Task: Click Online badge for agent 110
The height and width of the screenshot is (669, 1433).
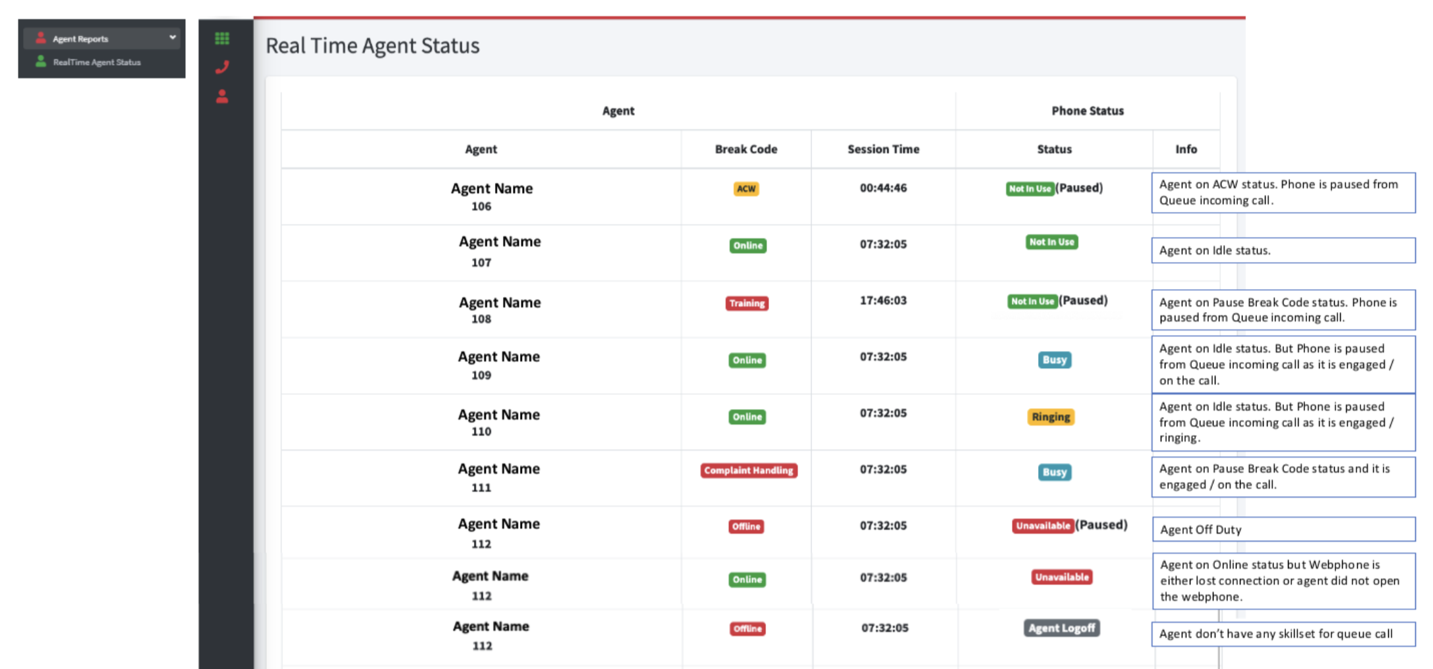Action: click(x=747, y=417)
